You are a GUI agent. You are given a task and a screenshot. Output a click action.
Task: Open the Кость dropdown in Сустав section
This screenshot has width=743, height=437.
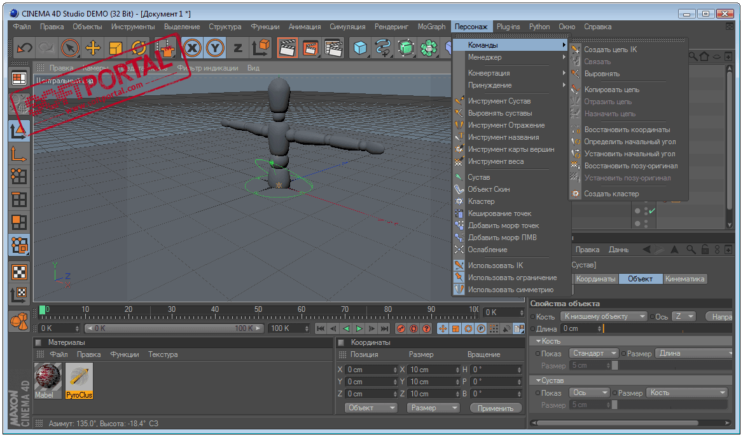pos(687,393)
